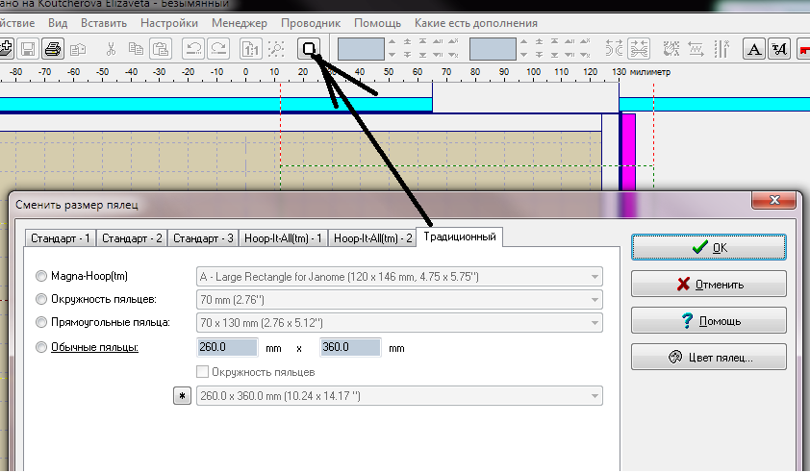
Task: Click the 260.0 hoop width input field
Action: pos(225,348)
